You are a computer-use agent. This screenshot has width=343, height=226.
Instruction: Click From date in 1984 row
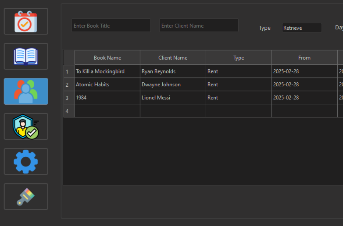click(x=304, y=98)
